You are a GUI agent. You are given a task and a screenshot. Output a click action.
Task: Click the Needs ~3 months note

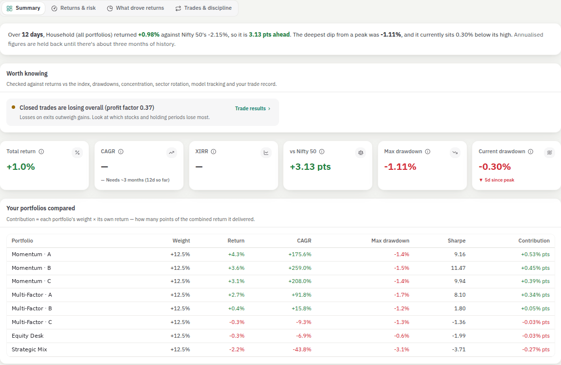[x=135, y=180]
